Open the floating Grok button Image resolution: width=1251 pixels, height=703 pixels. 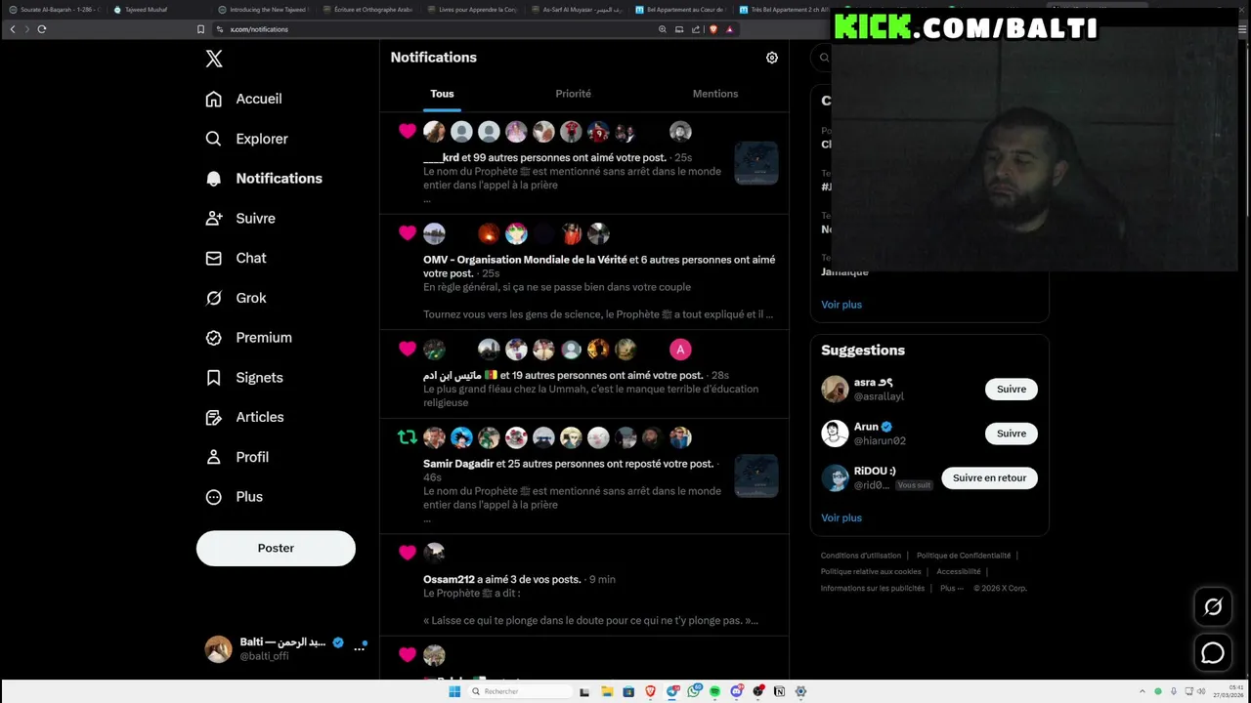click(x=1213, y=606)
